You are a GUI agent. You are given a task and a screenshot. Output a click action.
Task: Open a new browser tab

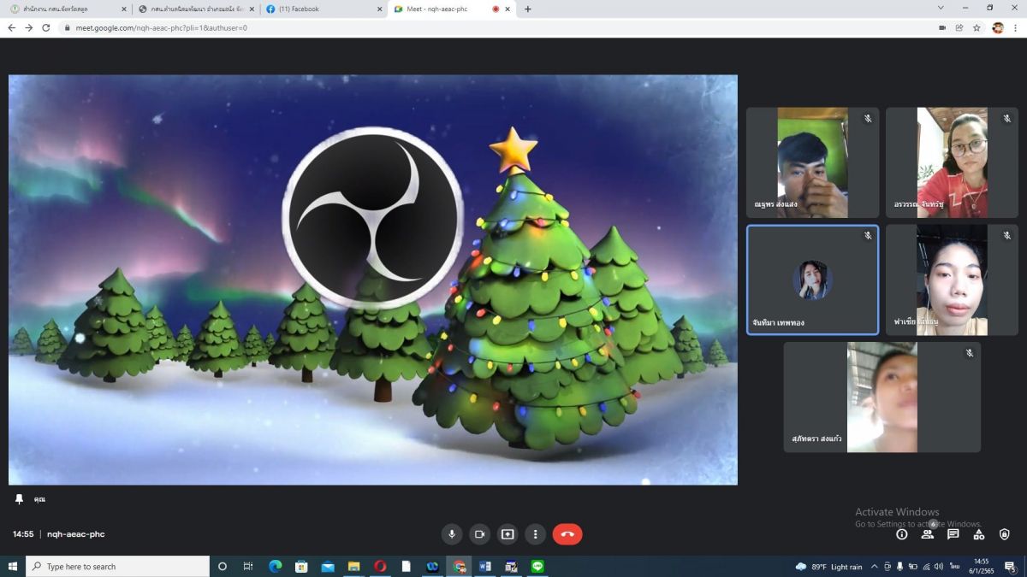click(527, 9)
